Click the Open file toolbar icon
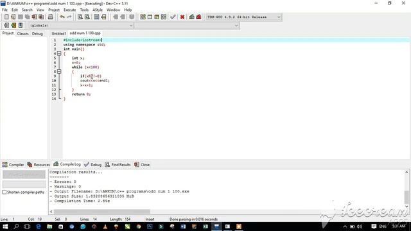 click(13, 17)
